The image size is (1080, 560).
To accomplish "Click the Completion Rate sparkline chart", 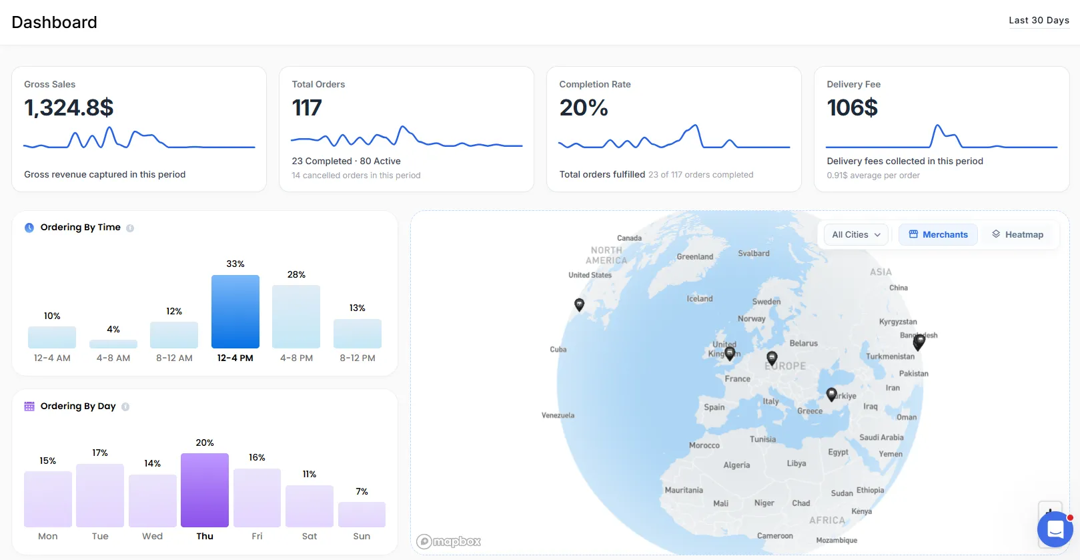I will point(674,136).
